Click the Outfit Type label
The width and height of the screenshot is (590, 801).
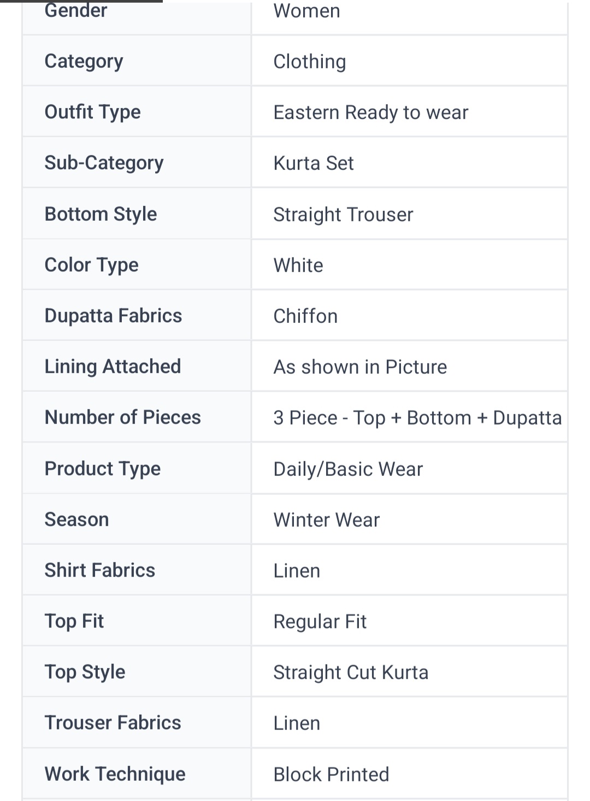(x=93, y=112)
